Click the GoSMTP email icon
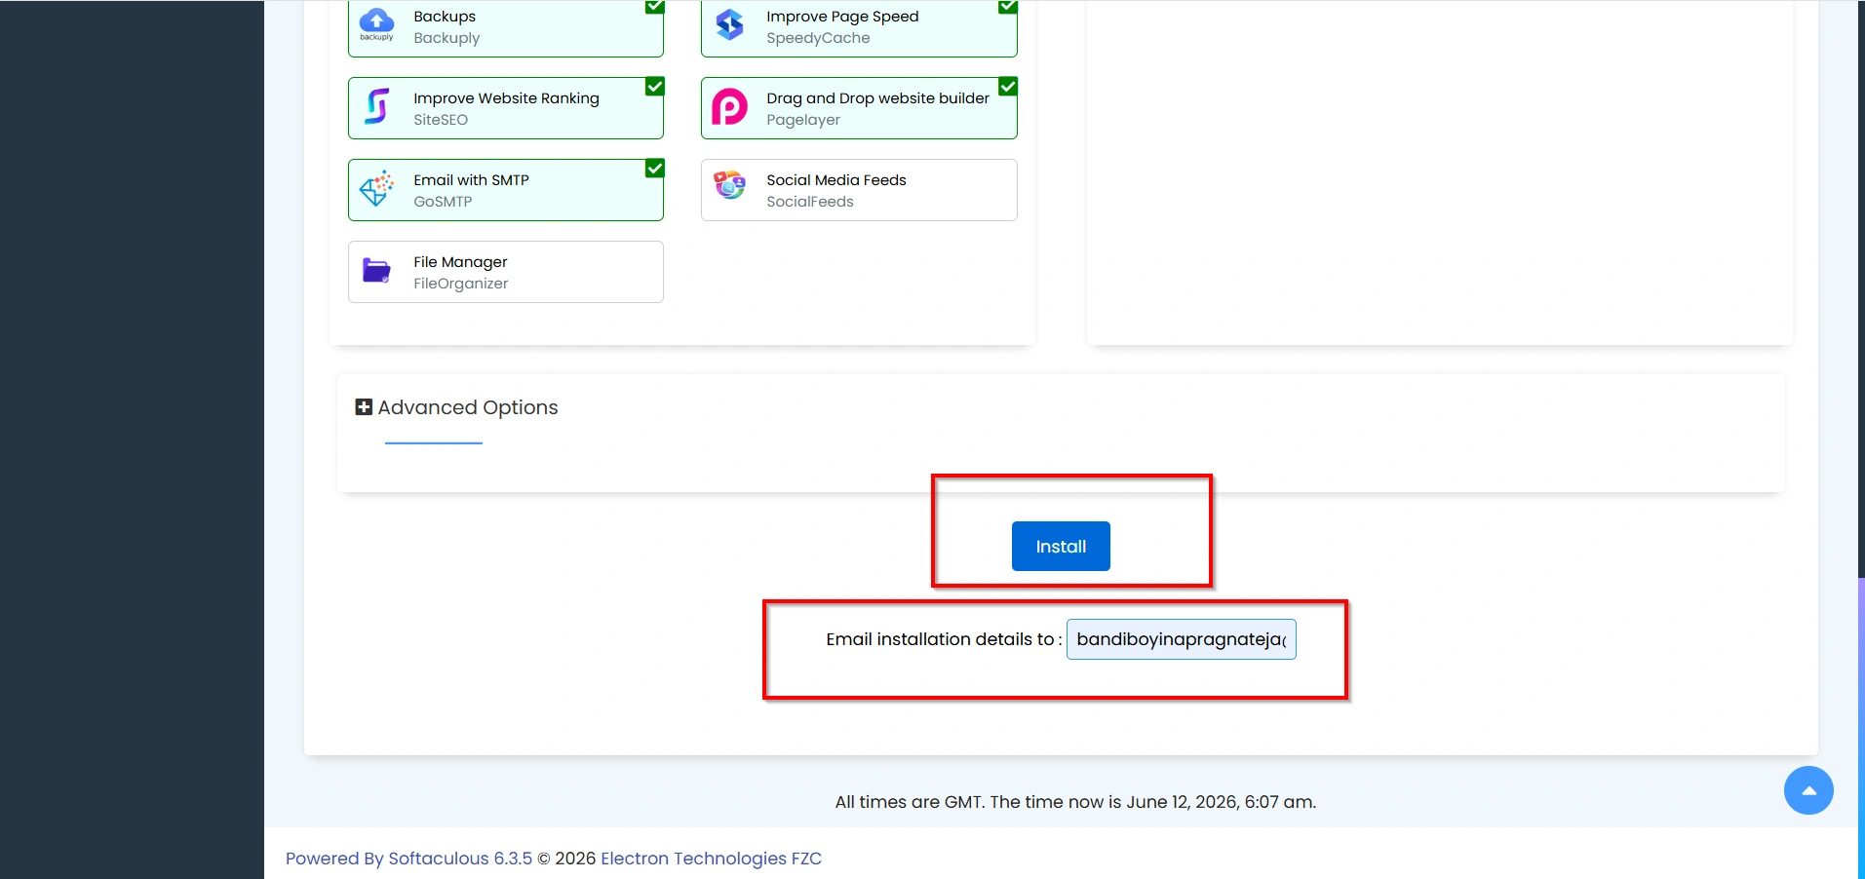This screenshot has height=879, width=1865. click(x=376, y=188)
